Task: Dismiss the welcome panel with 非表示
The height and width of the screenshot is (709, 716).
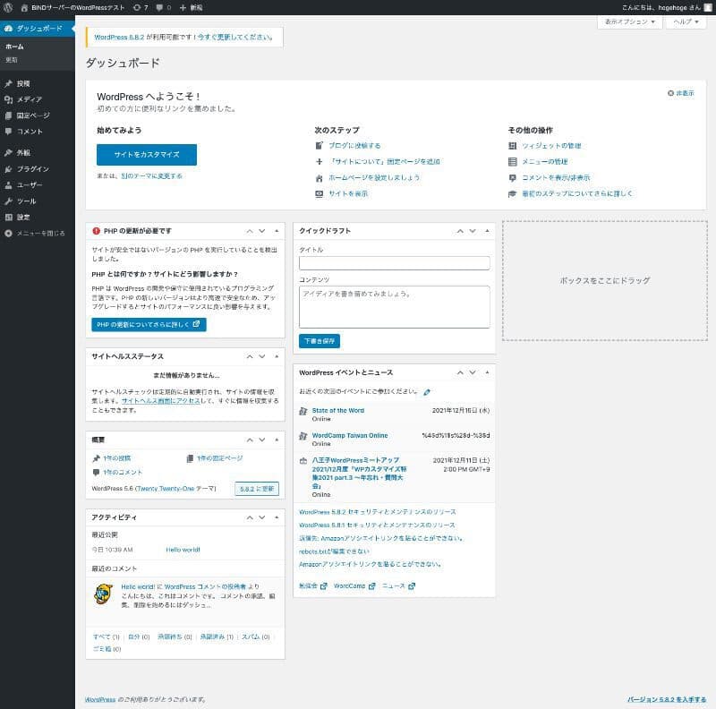Action: pos(681,93)
